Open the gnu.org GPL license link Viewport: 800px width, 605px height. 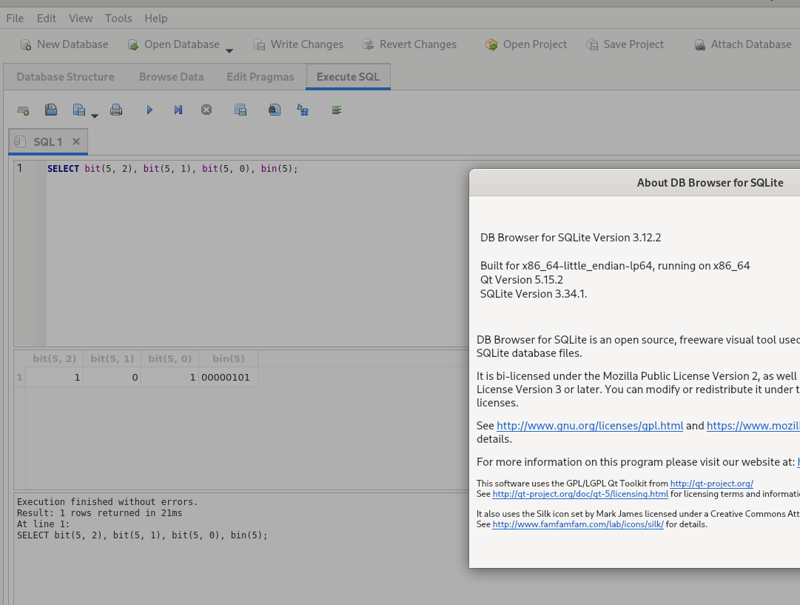coord(591,425)
